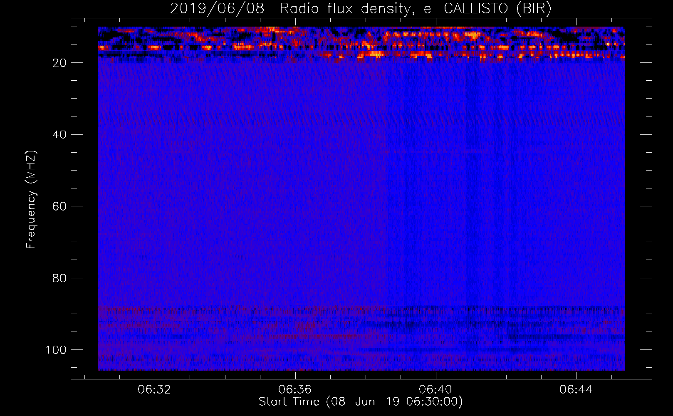This screenshot has height=416, width=673.
Task: Click the '60' frequency tick label
Action: click(59, 206)
